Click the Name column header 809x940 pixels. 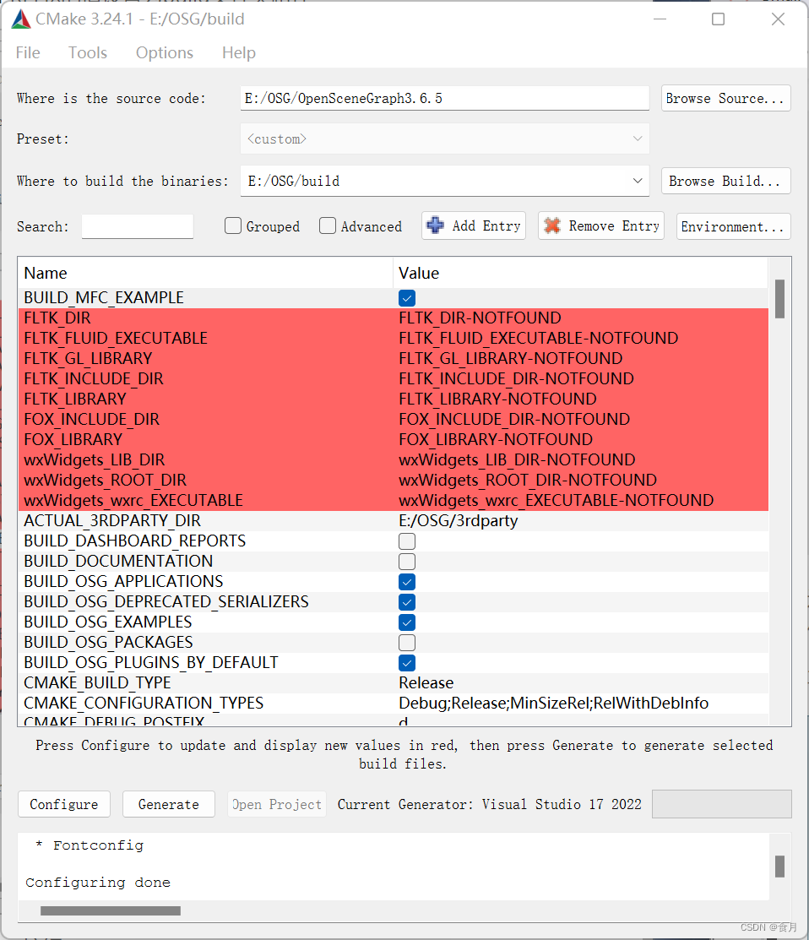205,274
